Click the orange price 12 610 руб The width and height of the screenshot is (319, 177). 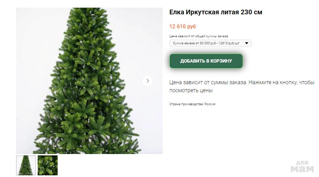coord(182,26)
